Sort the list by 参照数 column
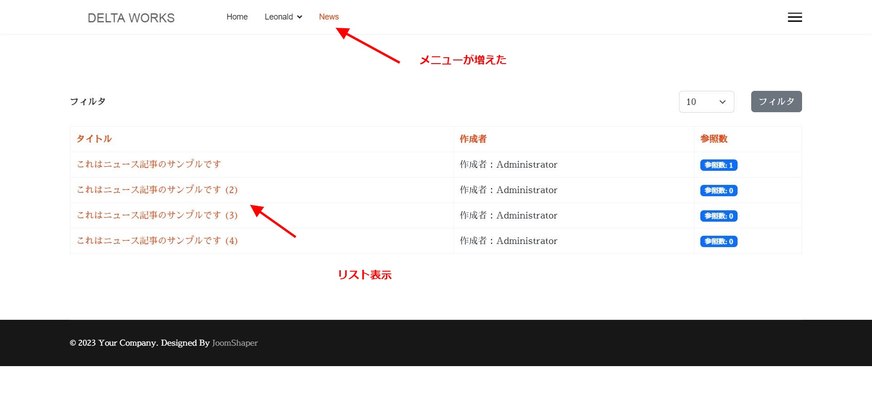This screenshot has height=412, width=872. 713,139
